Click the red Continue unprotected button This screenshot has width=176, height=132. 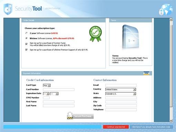point(116,127)
